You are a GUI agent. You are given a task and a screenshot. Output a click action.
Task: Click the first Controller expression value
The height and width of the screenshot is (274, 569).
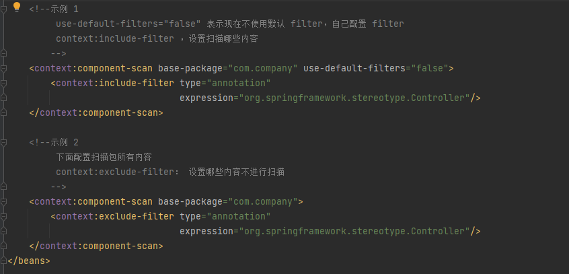pyautogui.click(x=354, y=98)
